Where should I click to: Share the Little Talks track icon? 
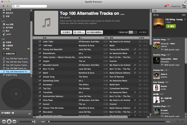point(40,42)
